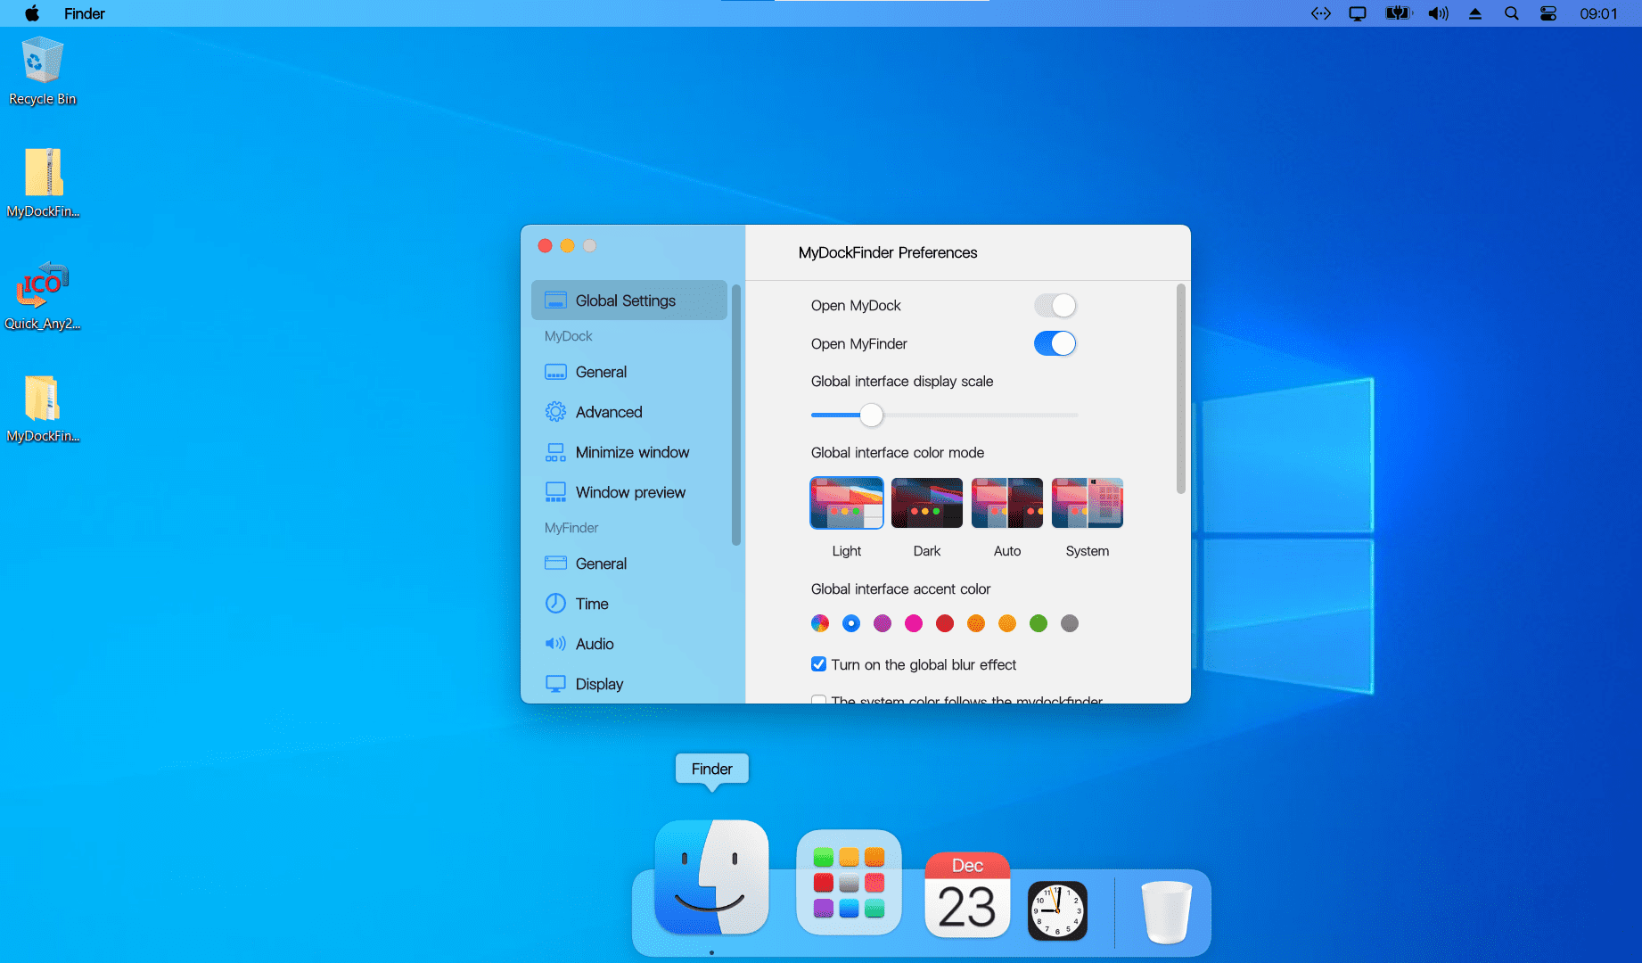Click the sidebar list scrollbar
The height and width of the screenshot is (963, 1642).
(x=736, y=415)
